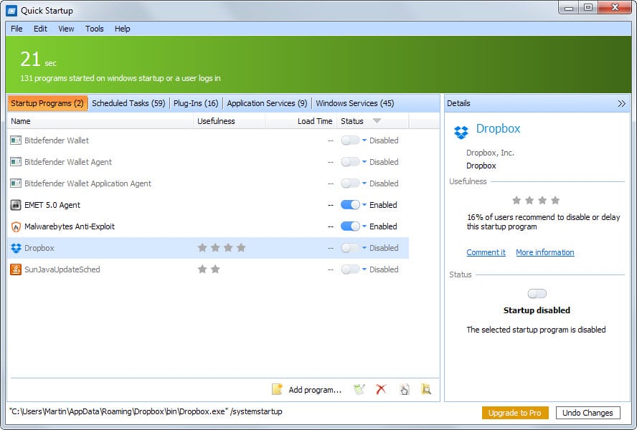Screen dimensions: 637x430
Task: Click the large Dropbox logo in Details
Action: (461, 133)
